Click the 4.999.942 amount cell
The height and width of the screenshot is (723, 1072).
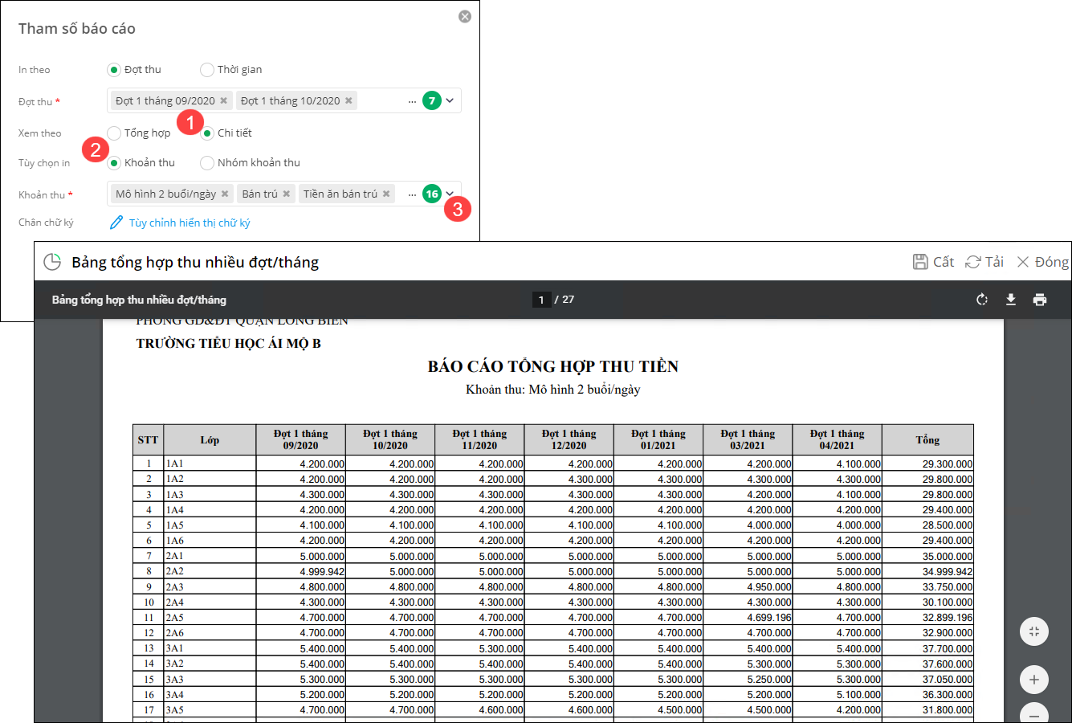pyautogui.click(x=301, y=571)
